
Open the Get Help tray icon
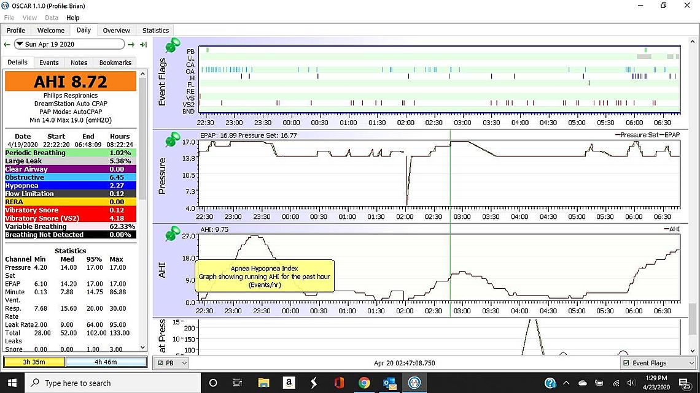tap(550, 383)
